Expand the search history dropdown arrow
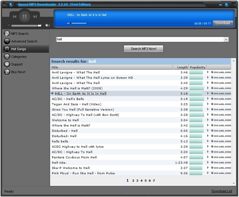The width and height of the screenshot is (239, 197). point(226,39)
